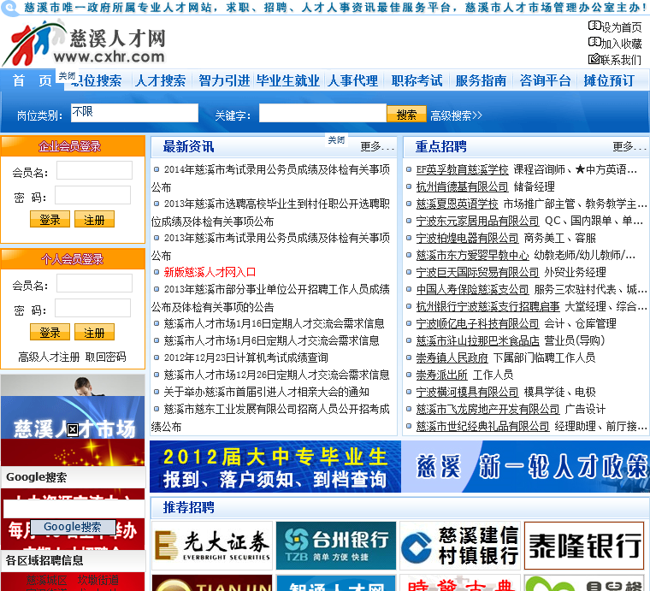Open 取回密码 link
Image resolution: width=650 pixels, height=591 pixels.
(105, 357)
